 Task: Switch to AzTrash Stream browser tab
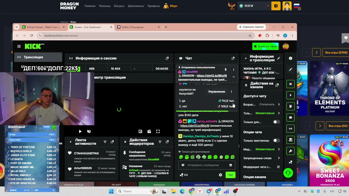pos(43,27)
